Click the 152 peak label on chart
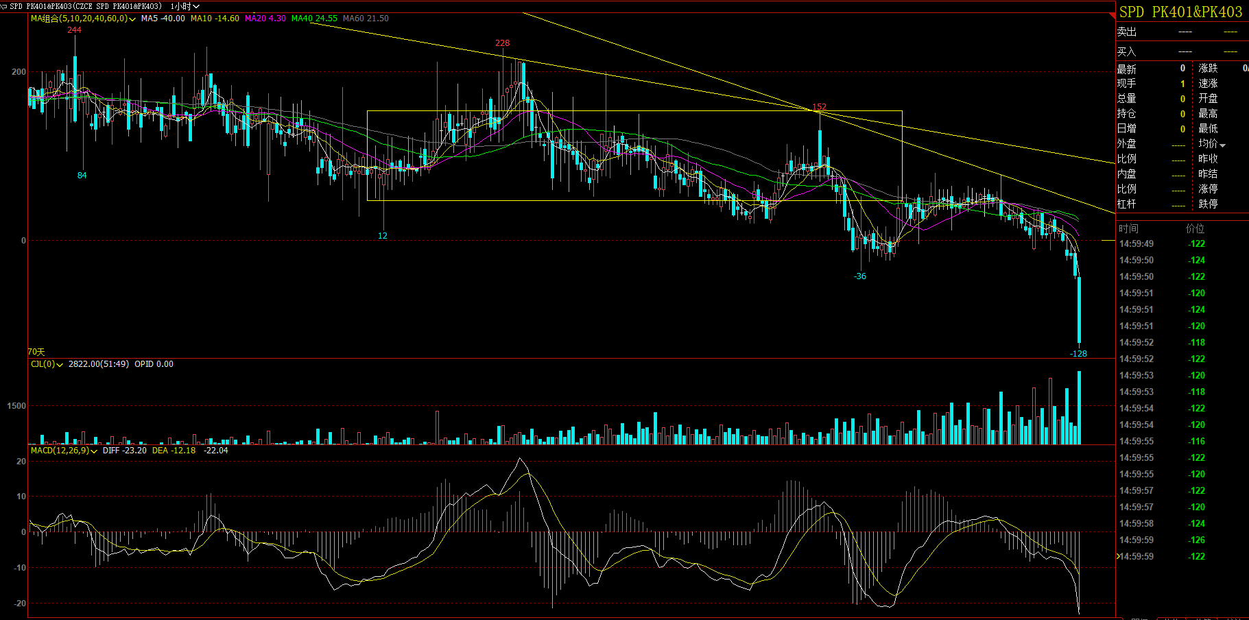This screenshot has width=1249, height=620. [819, 107]
